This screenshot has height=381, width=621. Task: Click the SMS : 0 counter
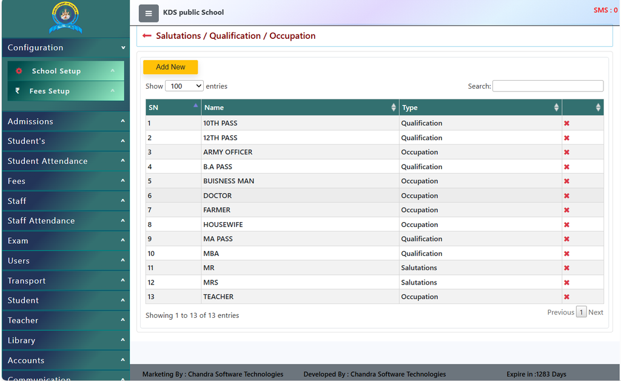tap(605, 10)
